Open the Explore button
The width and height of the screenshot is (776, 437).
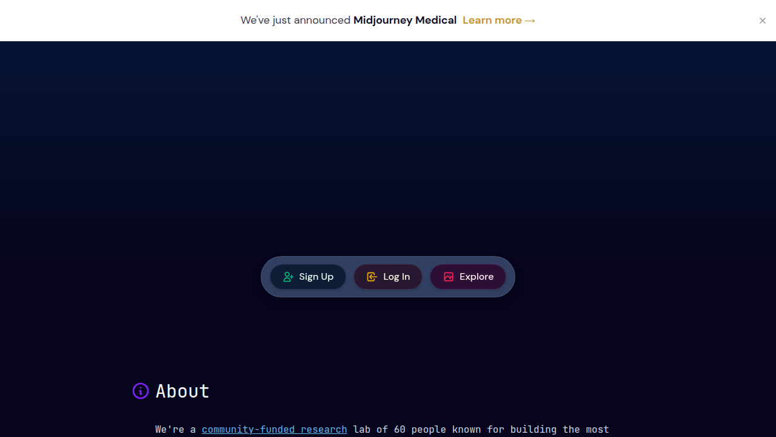coord(468,277)
